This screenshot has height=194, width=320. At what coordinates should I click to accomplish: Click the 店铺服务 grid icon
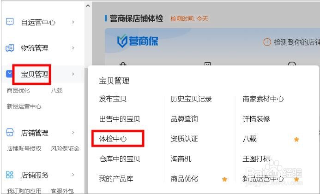pyautogui.click(x=10, y=175)
